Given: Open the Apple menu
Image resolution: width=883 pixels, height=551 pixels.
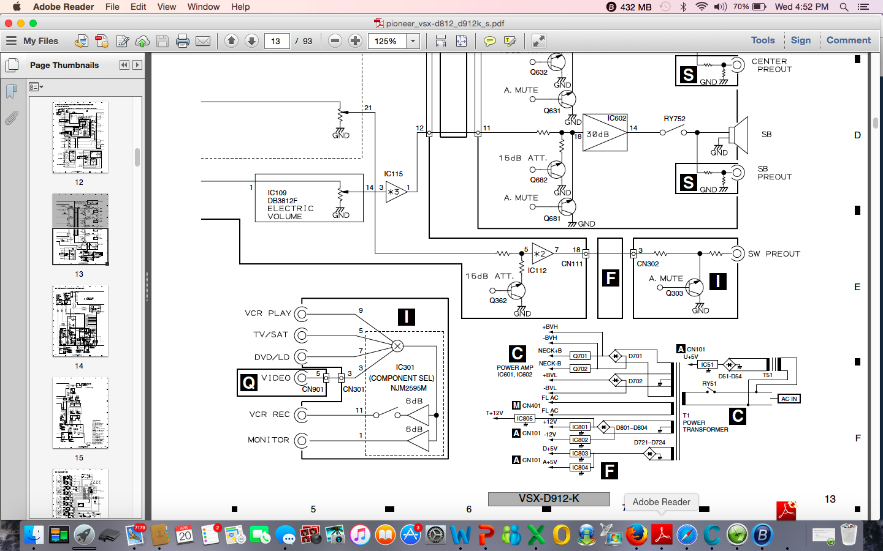Looking at the screenshot, I should 17,7.
